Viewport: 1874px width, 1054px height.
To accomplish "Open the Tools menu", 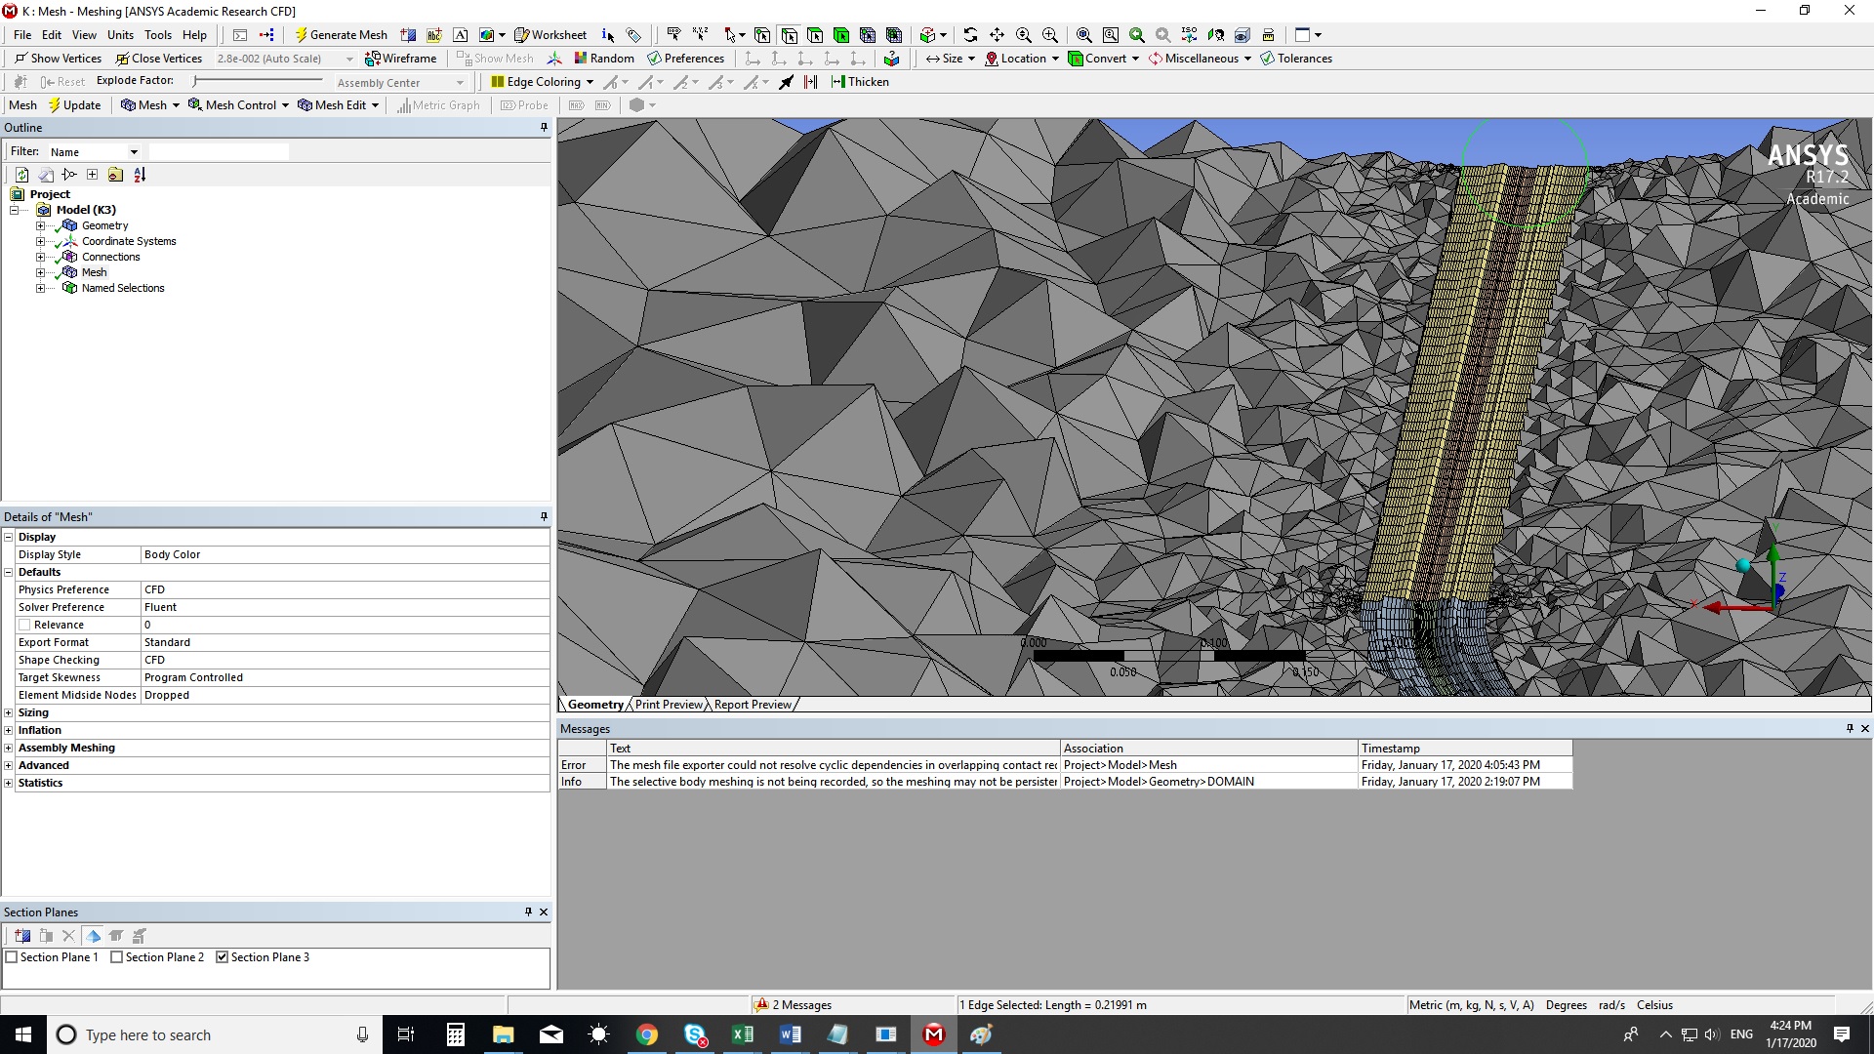I will [x=157, y=35].
